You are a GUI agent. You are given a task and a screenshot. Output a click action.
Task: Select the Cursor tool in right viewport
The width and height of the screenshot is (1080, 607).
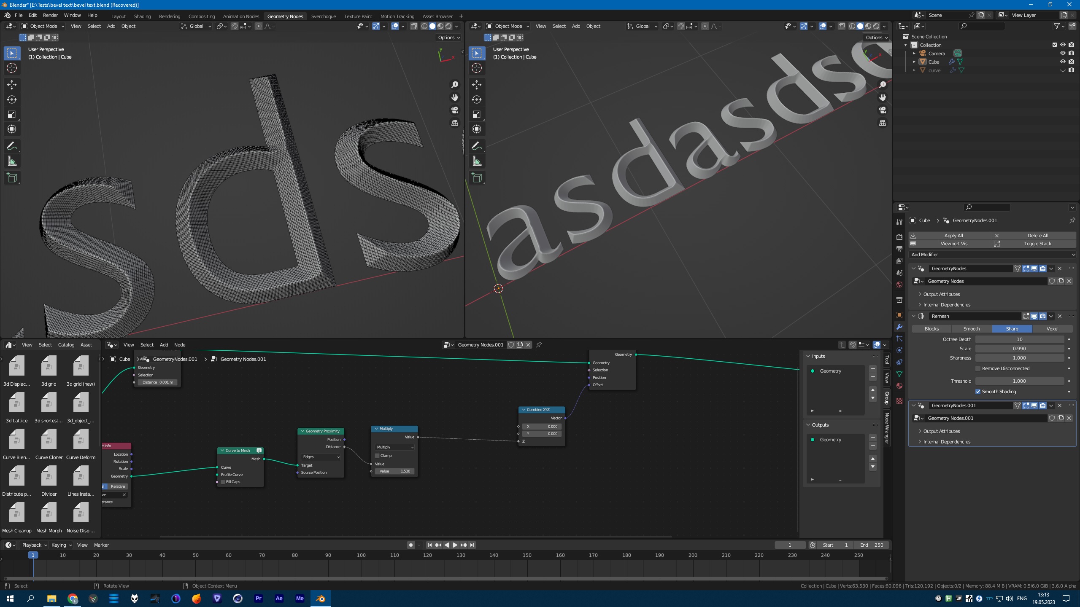click(x=477, y=68)
